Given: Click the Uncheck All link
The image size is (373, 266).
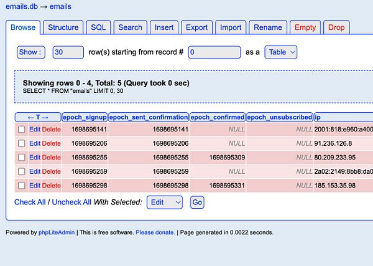Looking at the screenshot, I should (x=71, y=202).
